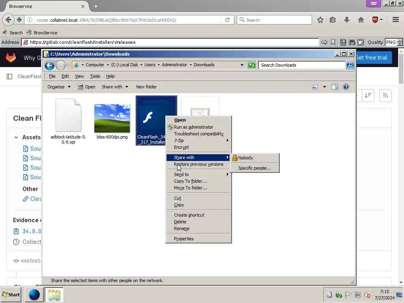This screenshot has width=404, height=303.
Task: Choose Run as administrator
Action: (x=193, y=127)
